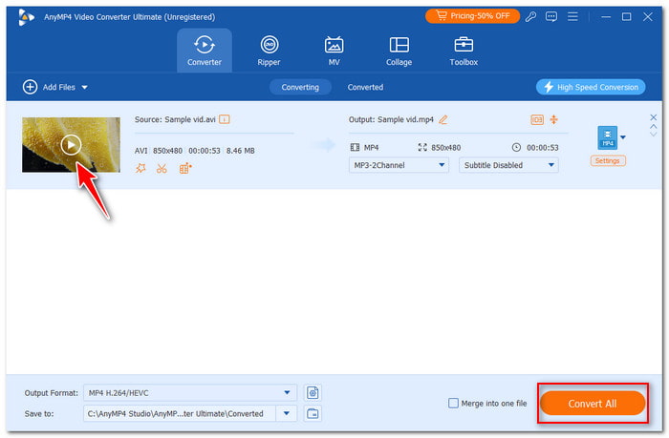Open the cut scissors tool

[162, 169]
